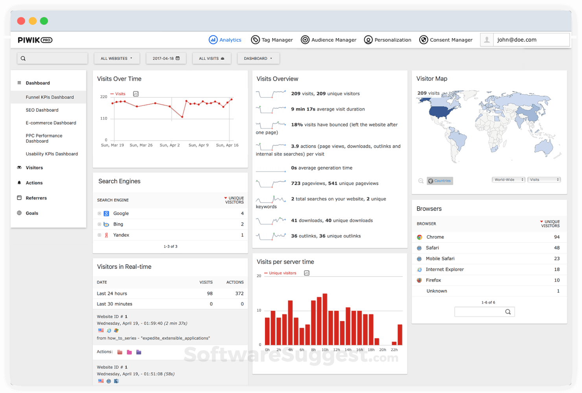The width and height of the screenshot is (582, 393).
Task: Open the Tag Manager module
Action: click(x=272, y=40)
